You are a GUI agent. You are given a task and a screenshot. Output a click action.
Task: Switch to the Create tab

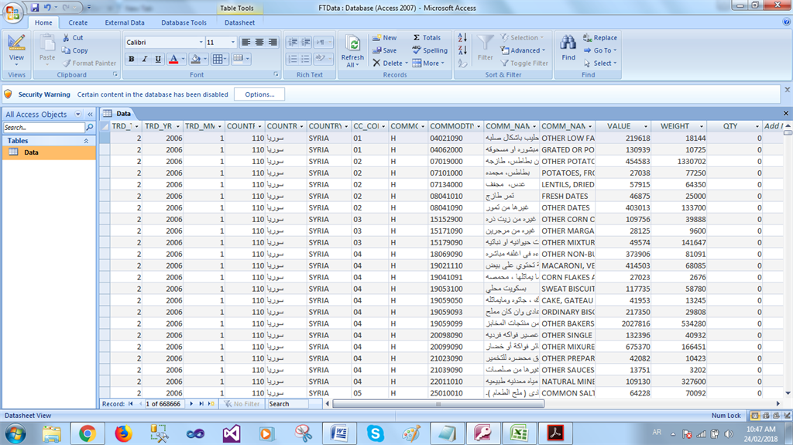click(78, 22)
